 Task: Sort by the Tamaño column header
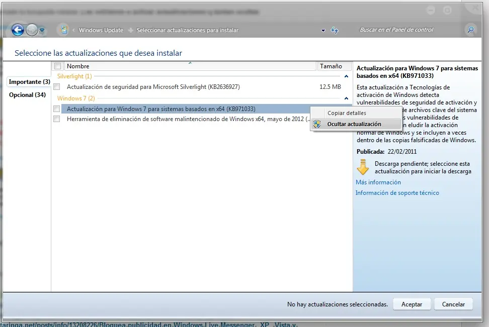(335, 66)
